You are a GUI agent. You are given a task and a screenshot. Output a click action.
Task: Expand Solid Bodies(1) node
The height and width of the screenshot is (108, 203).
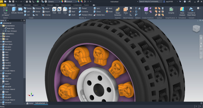coord(1,34)
